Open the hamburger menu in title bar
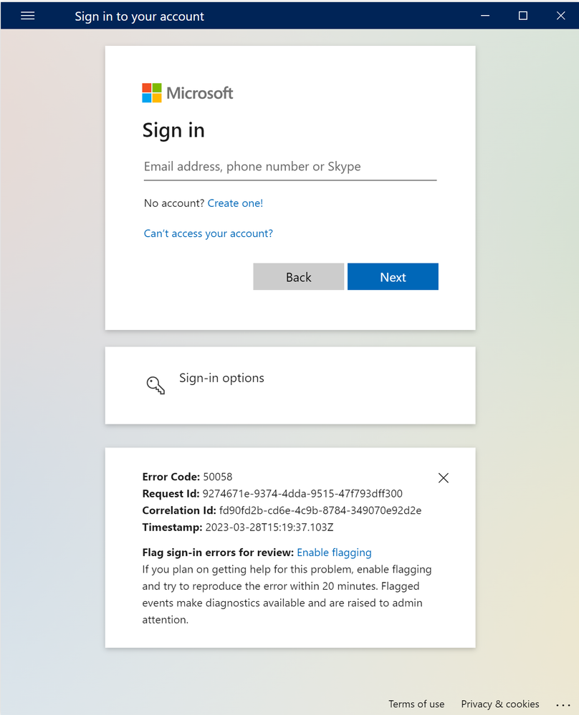Screen dimensions: 579x715 tap(28, 16)
